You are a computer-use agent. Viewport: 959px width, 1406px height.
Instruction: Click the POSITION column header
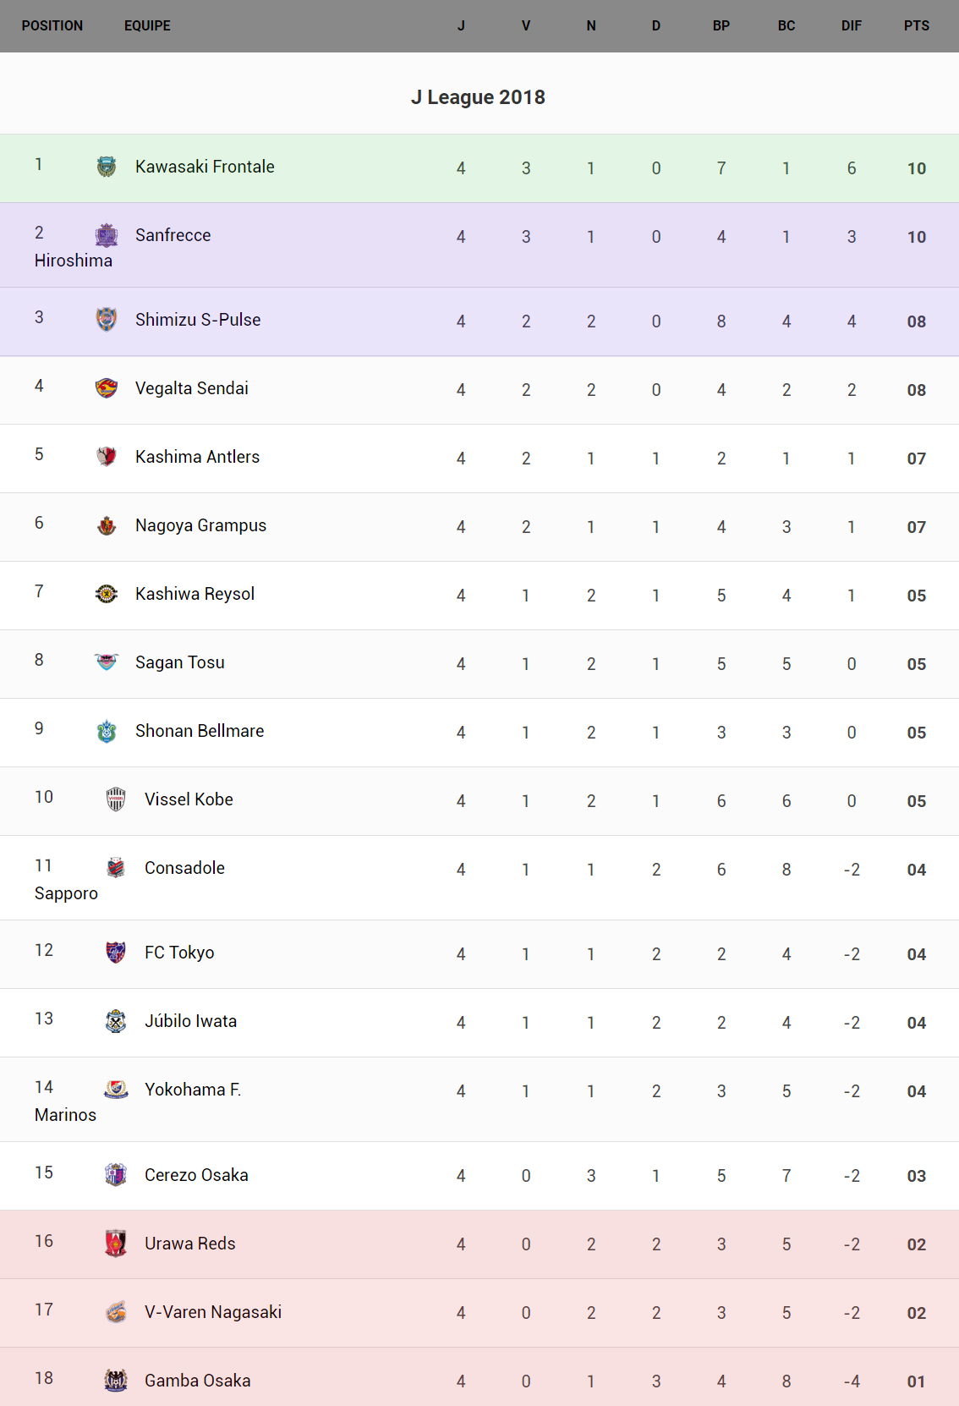(x=52, y=25)
